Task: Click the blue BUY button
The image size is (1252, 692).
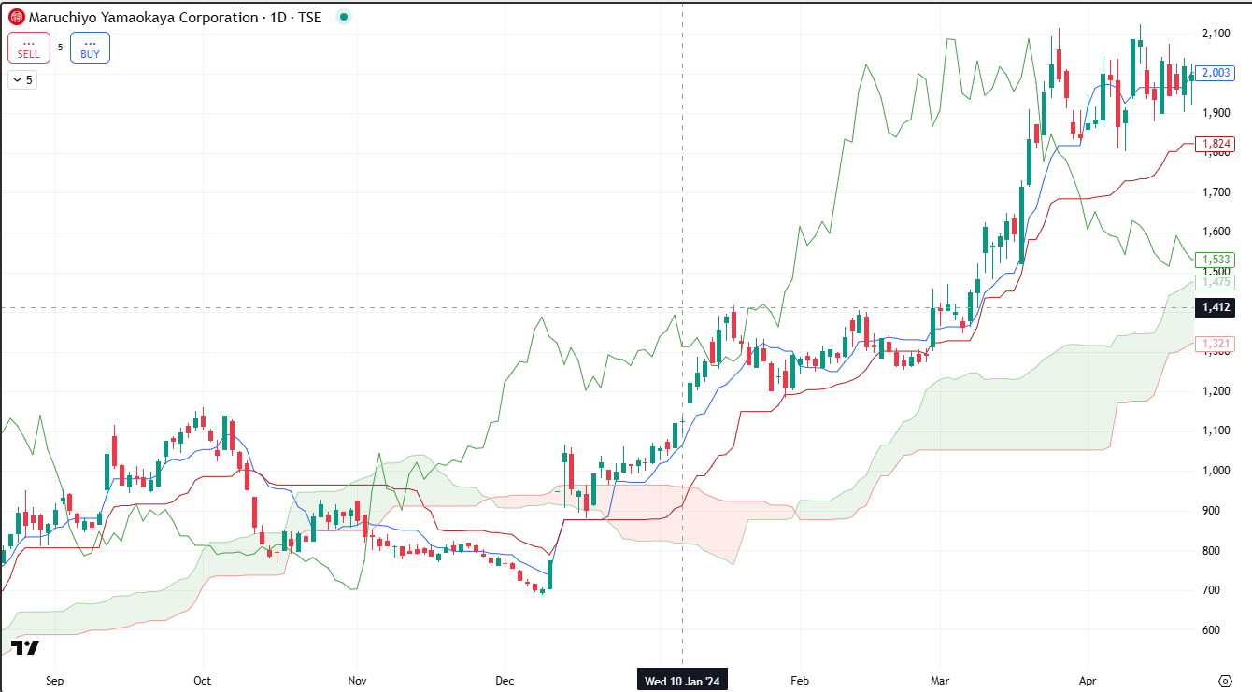Action: [x=91, y=48]
